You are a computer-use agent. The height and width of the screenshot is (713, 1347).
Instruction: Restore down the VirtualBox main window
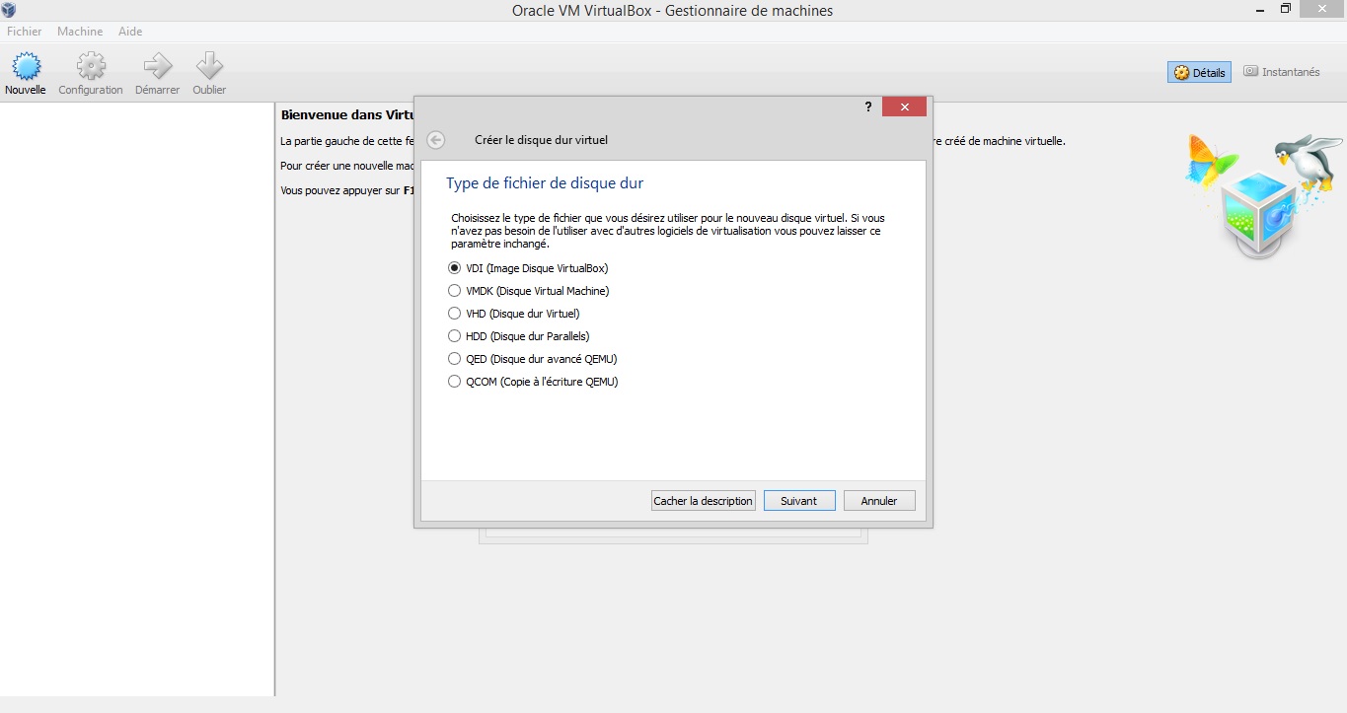click(x=1286, y=9)
